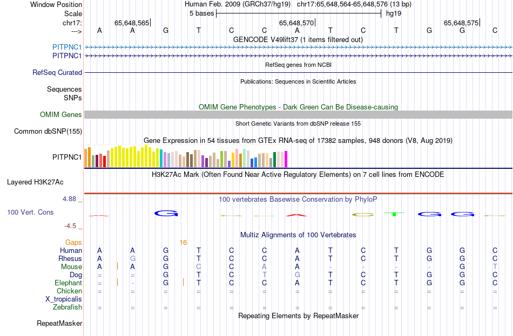Click the Basewise Conservation by PhyloP title
The width and height of the screenshot is (513, 336).
pyautogui.click(x=298, y=200)
